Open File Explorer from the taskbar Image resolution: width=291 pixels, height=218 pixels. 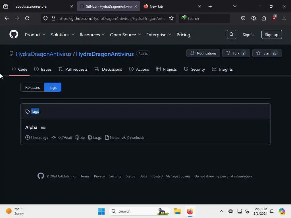point(177,211)
